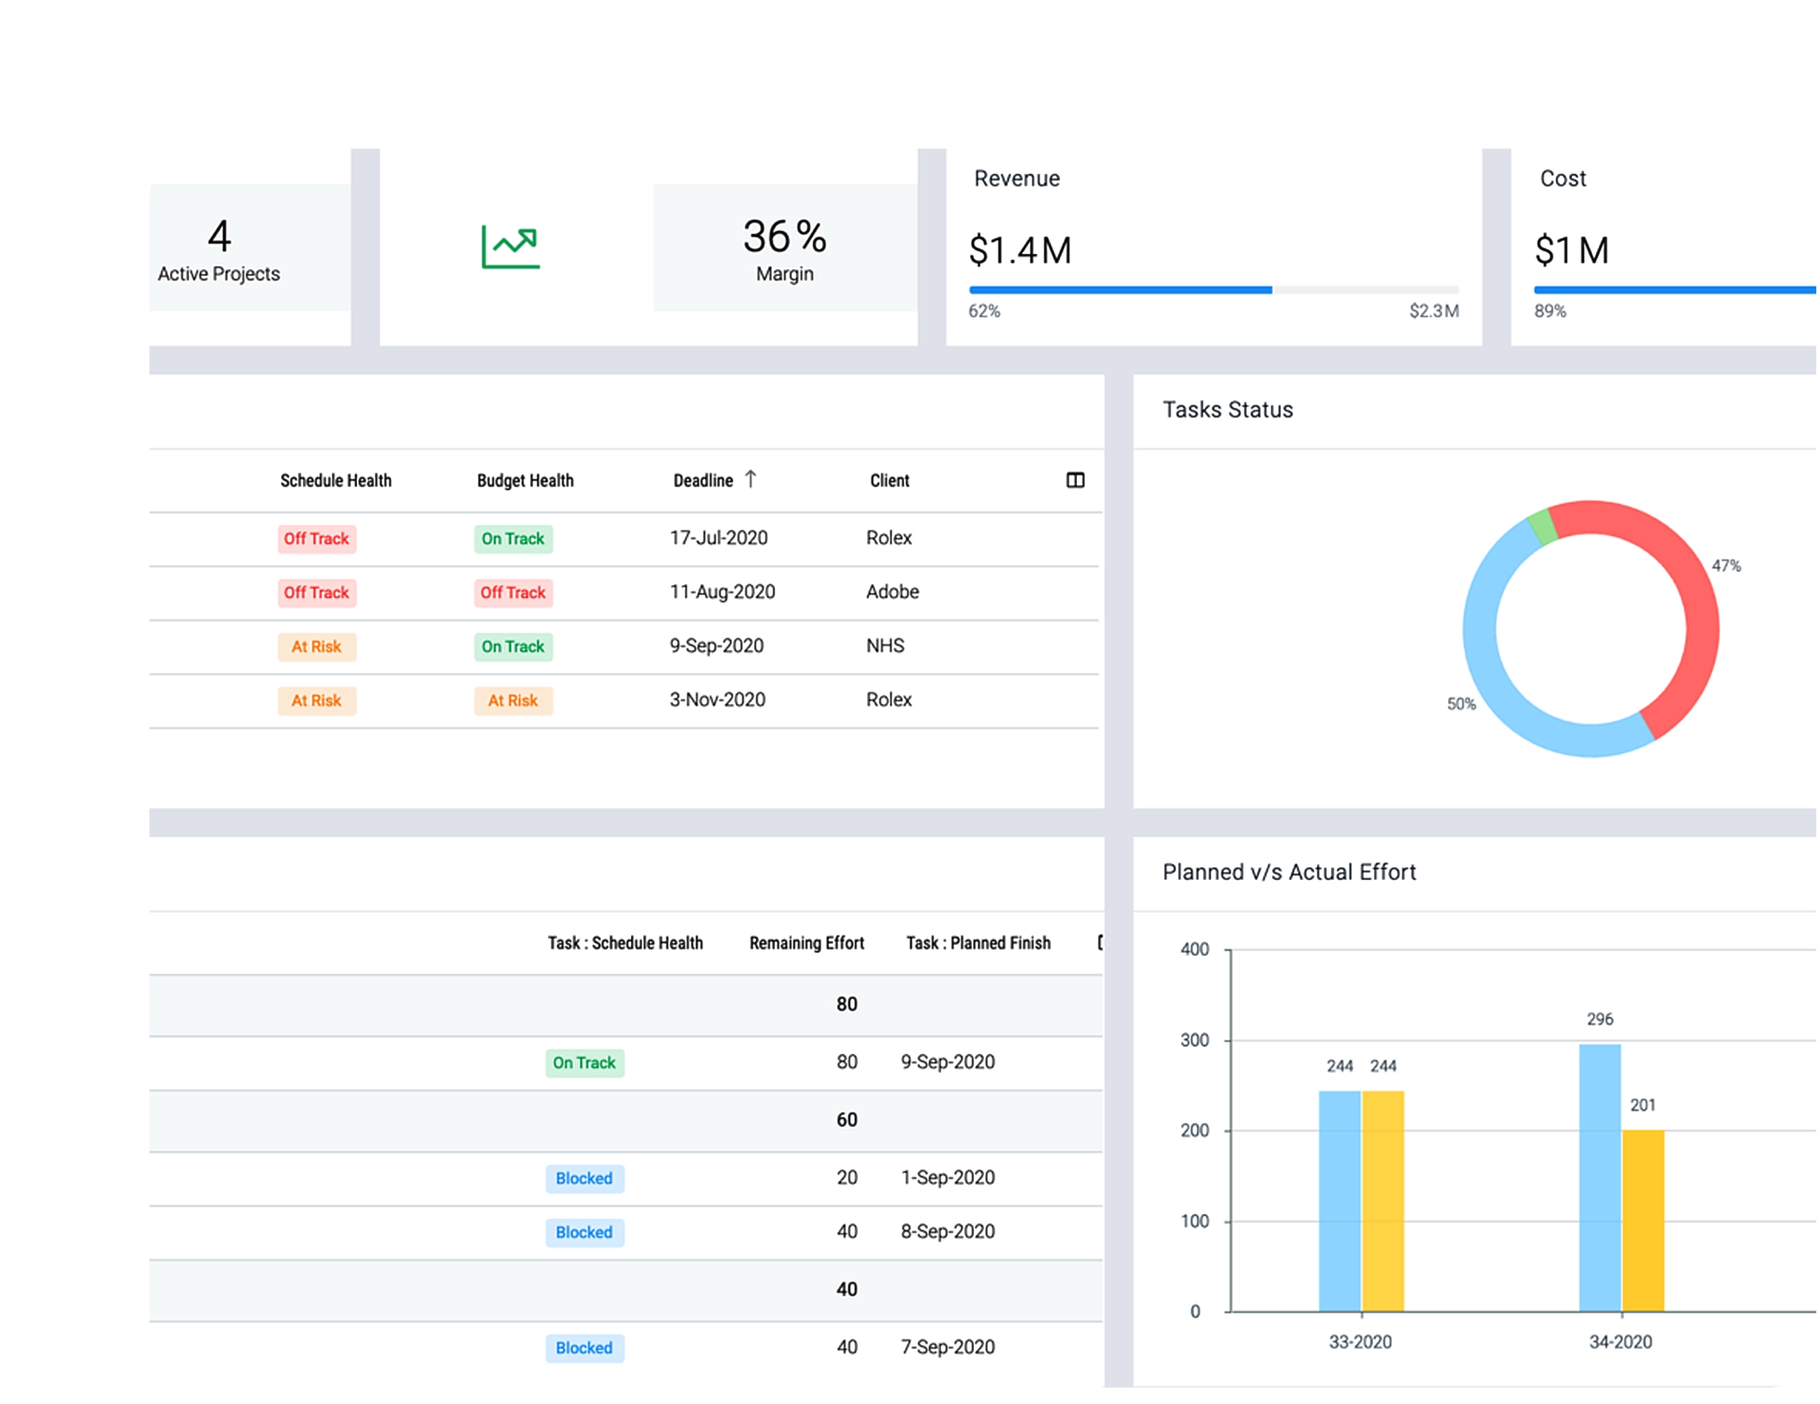Click the Deadline sort arrow icon
Image resolution: width=1820 pixels, height=1404 pixels.
point(751,479)
